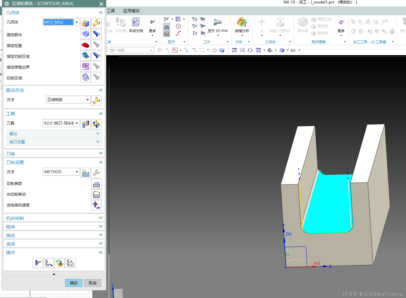Click 移动面 command
This screenshot has width=406, height=298.
pyautogui.click(x=303, y=25)
